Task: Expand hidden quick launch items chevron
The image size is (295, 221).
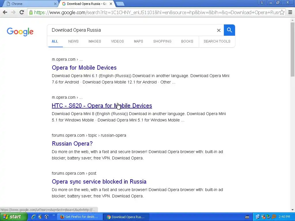Action: coord(54,215)
